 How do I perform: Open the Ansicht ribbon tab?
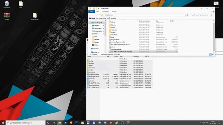pyautogui.click(x=114, y=11)
